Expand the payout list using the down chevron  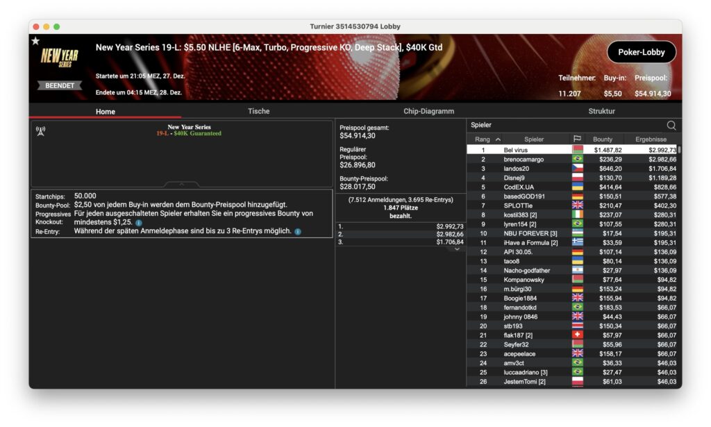[457, 249]
